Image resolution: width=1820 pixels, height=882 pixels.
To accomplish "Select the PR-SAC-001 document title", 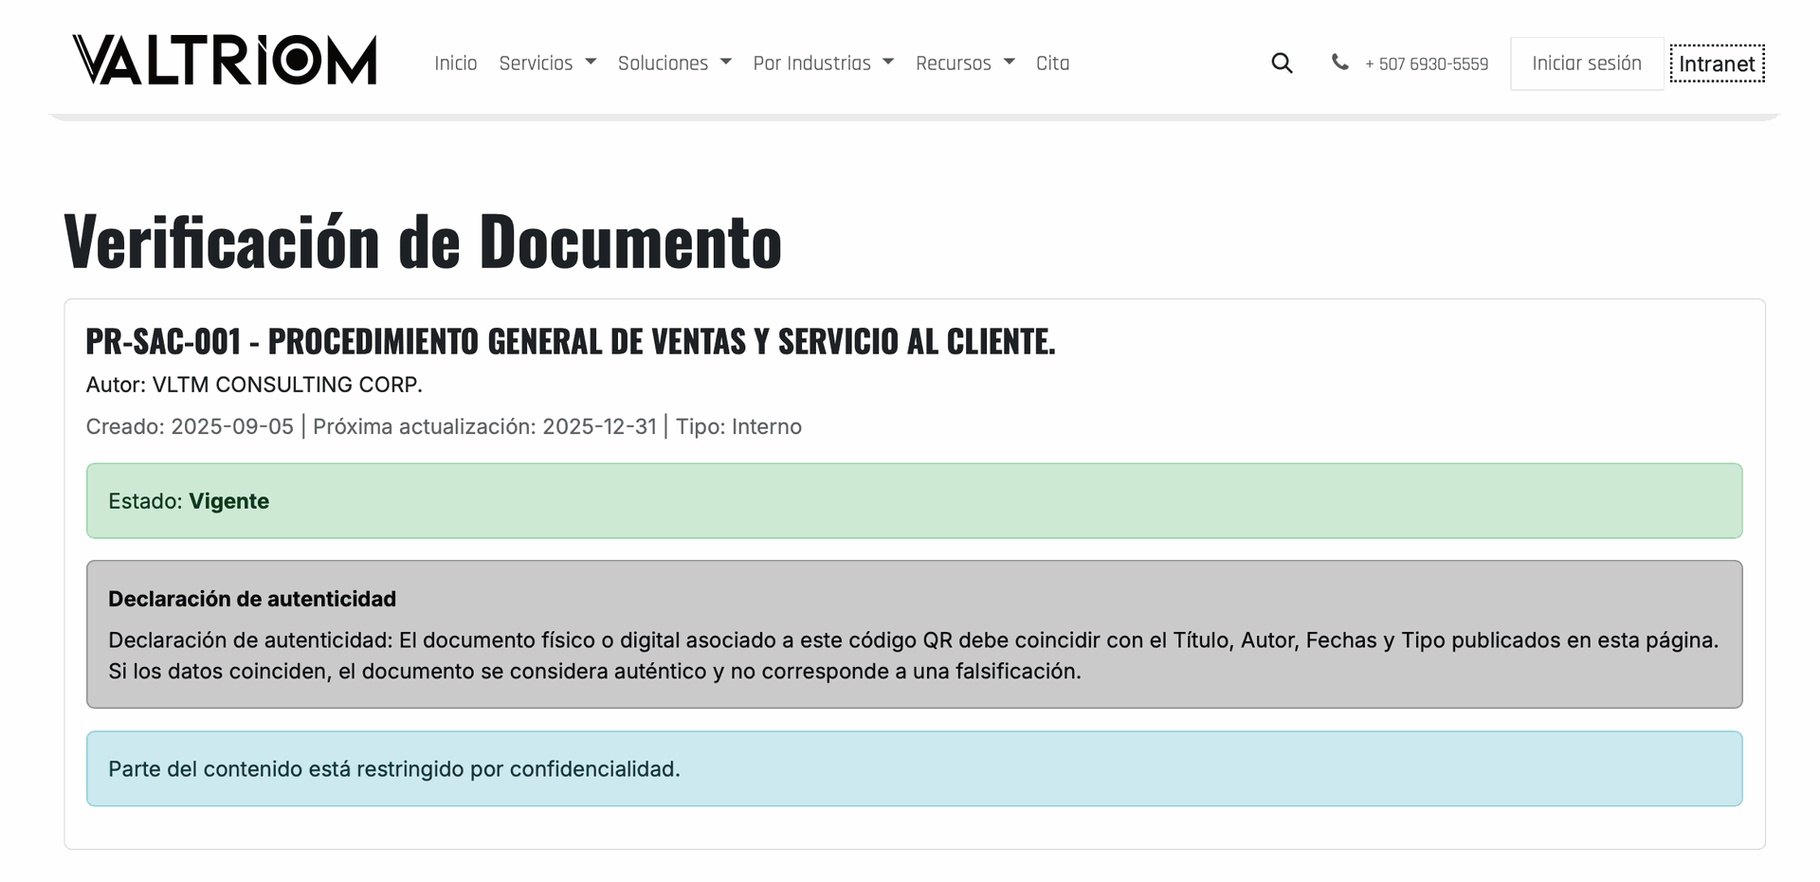I will (x=570, y=341).
